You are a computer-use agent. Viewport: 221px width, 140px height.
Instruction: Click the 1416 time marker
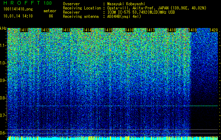(x=130, y=30)
